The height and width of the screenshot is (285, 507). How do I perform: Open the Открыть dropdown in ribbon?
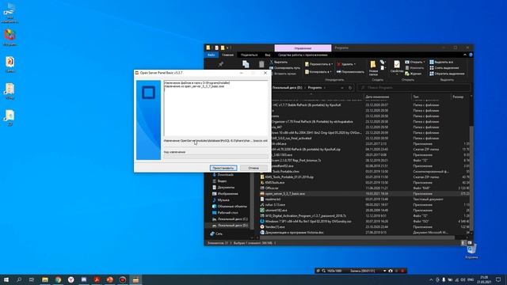pos(415,62)
